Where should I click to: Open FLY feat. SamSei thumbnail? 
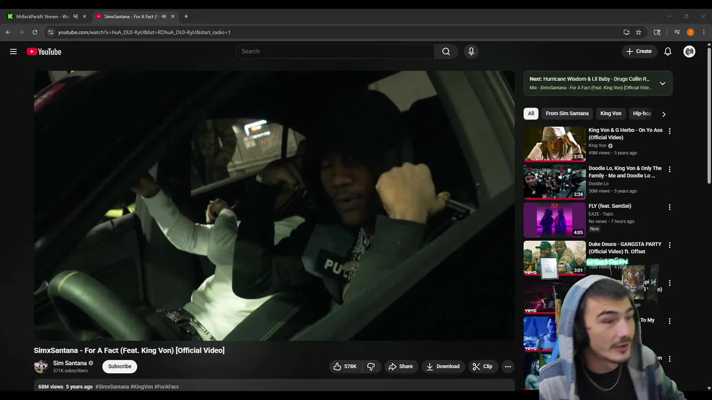point(555,219)
